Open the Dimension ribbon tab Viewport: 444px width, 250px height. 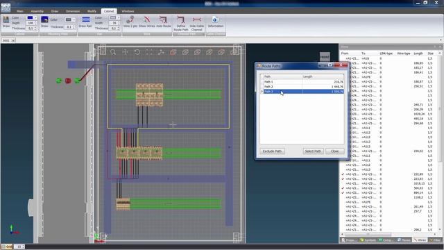[73, 11]
